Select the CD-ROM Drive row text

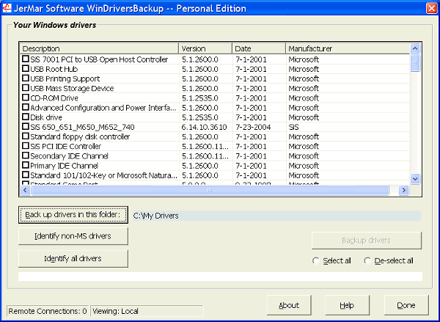click(54, 98)
